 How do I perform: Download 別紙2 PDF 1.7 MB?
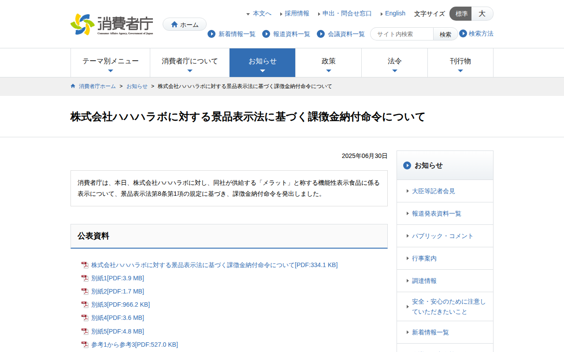[x=118, y=291]
